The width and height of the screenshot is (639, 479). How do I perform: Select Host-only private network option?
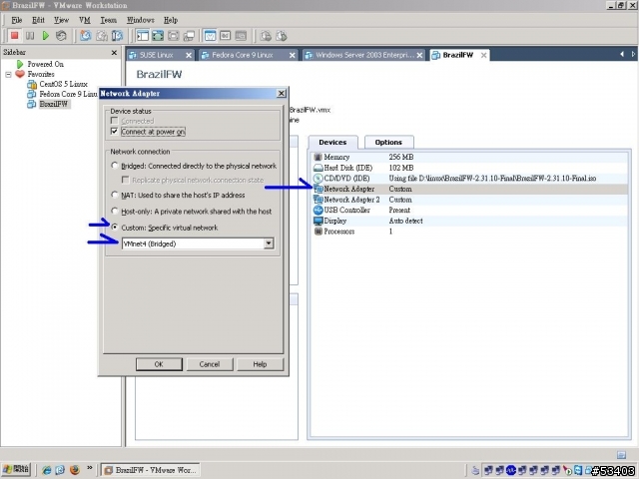115,212
